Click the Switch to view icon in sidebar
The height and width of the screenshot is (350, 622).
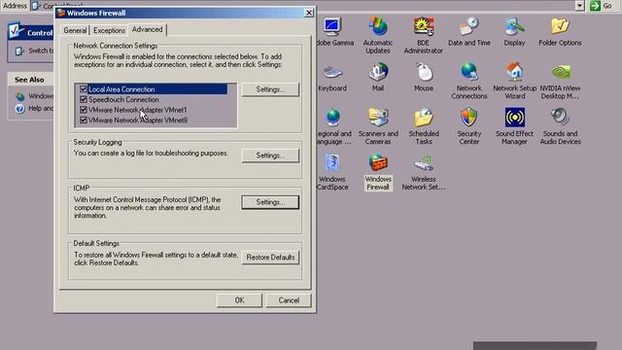[x=19, y=51]
